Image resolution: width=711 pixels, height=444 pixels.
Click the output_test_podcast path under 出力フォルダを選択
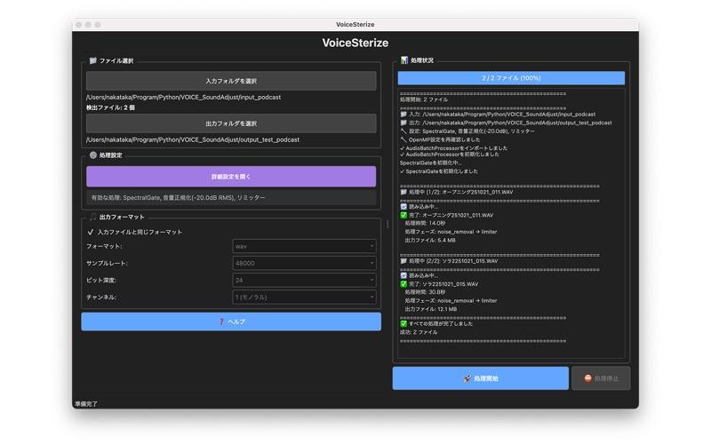(x=193, y=139)
